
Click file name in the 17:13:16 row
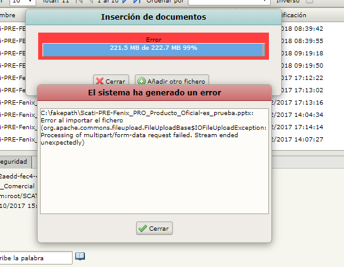tap(18, 103)
